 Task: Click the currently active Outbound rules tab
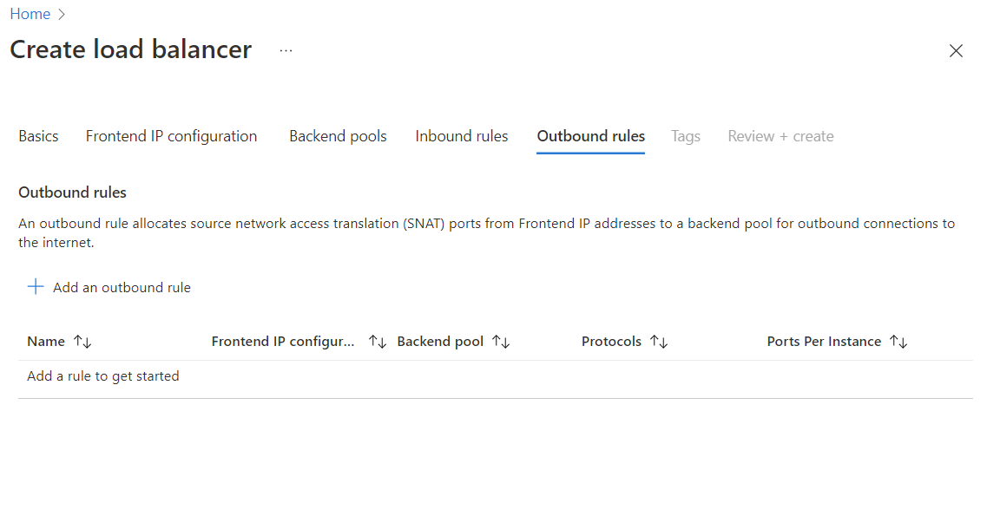click(590, 136)
